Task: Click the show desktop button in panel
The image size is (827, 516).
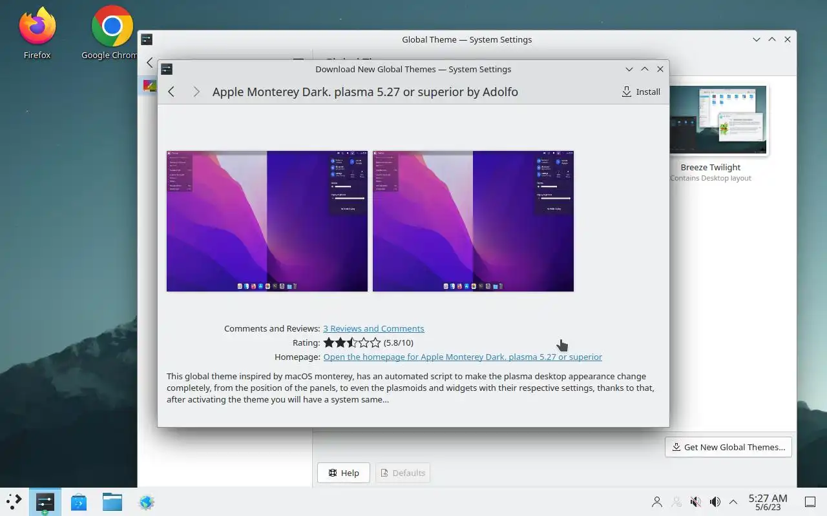Action: click(x=810, y=502)
